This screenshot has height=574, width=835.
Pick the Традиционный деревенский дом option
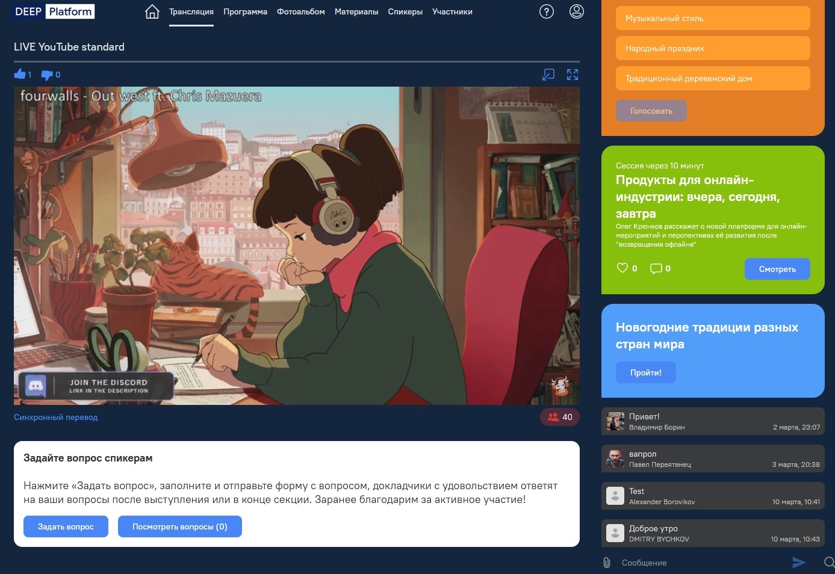tap(713, 78)
